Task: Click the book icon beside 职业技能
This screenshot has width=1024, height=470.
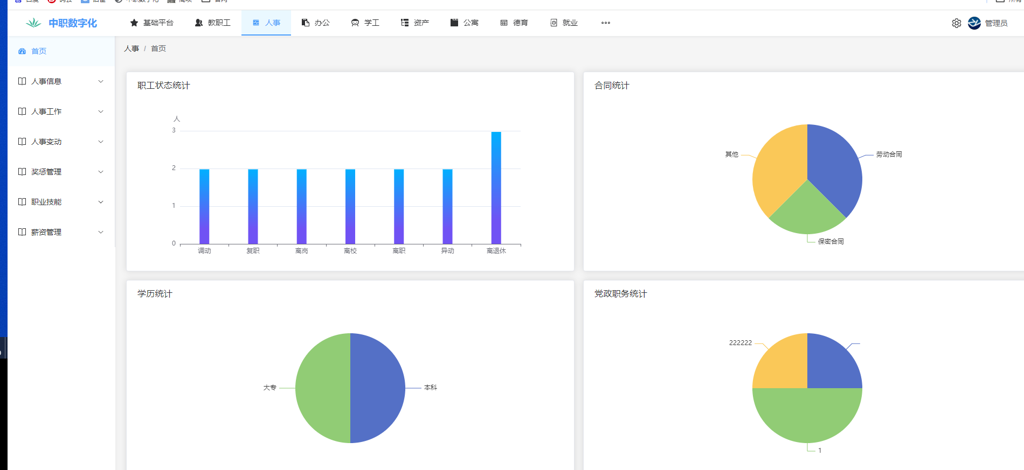Action: tap(22, 202)
